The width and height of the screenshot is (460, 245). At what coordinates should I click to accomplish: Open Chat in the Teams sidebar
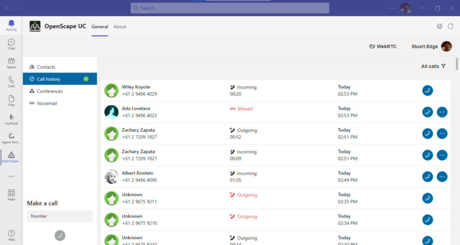11,44
